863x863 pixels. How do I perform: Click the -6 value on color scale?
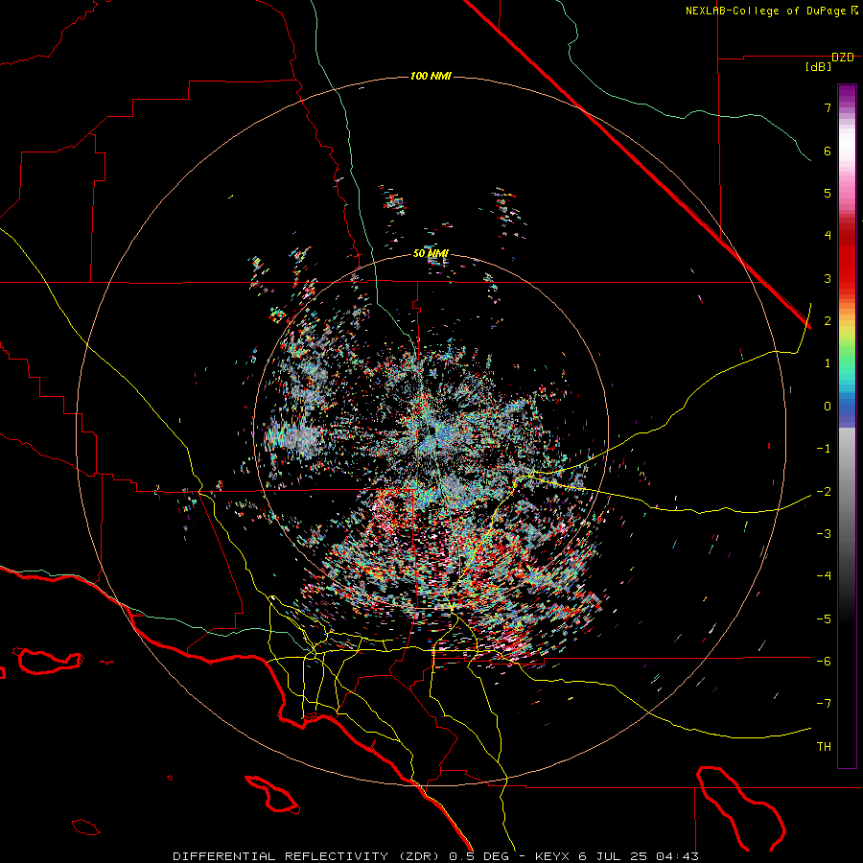[824, 661]
